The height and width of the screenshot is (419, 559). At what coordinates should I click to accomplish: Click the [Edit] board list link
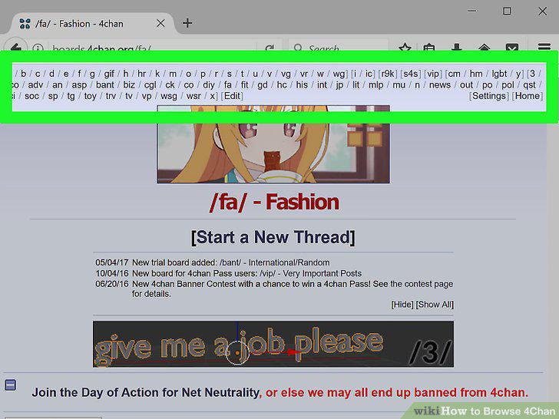pyautogui.click(x=232, y=96)
